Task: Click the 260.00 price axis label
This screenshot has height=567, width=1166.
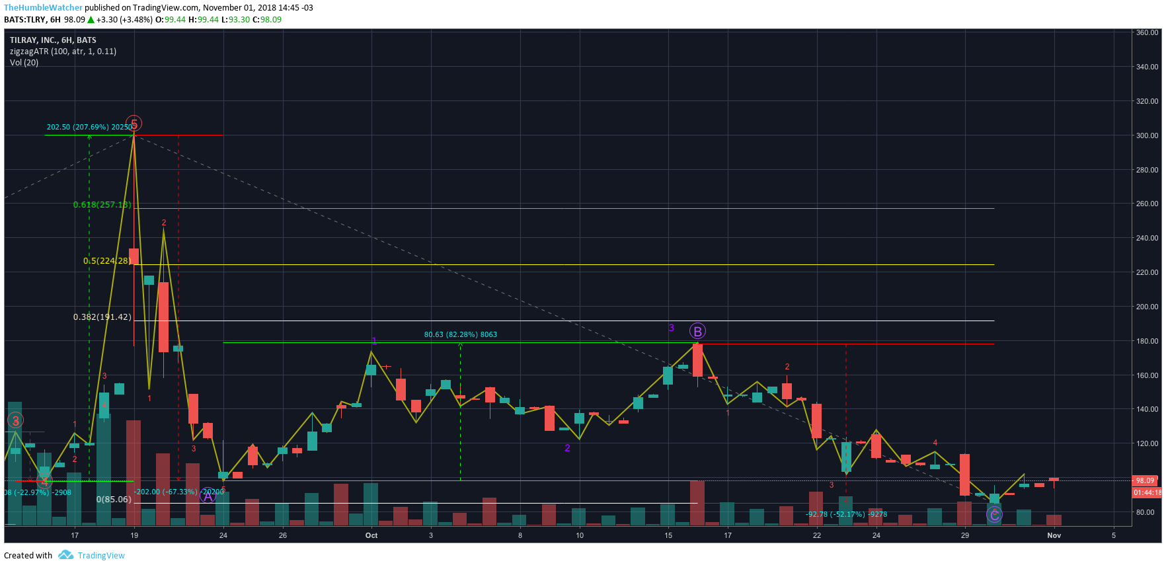Action: tap(1147, 204)
